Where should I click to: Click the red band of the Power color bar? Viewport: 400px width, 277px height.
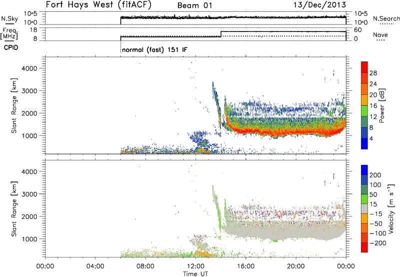364,67
